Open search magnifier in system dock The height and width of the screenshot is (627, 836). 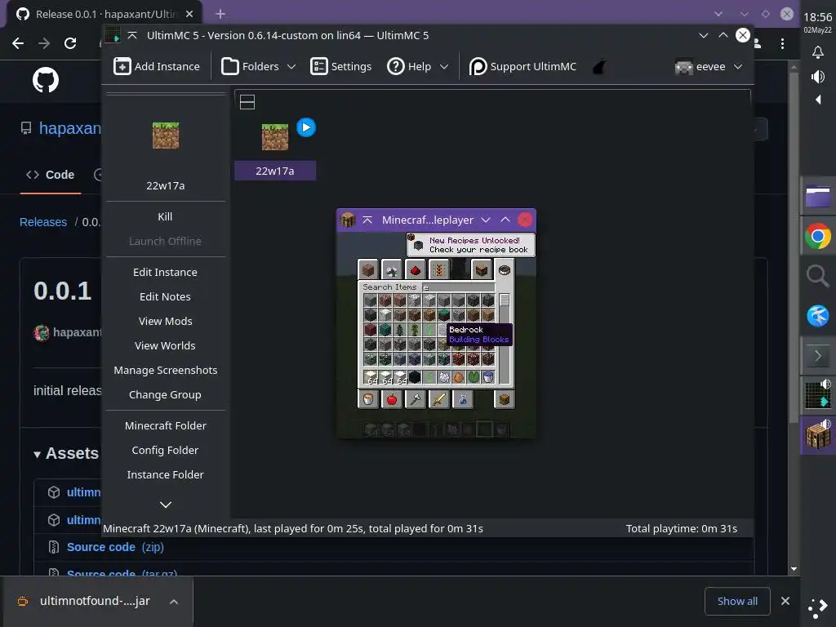click(x=817, y=276)
